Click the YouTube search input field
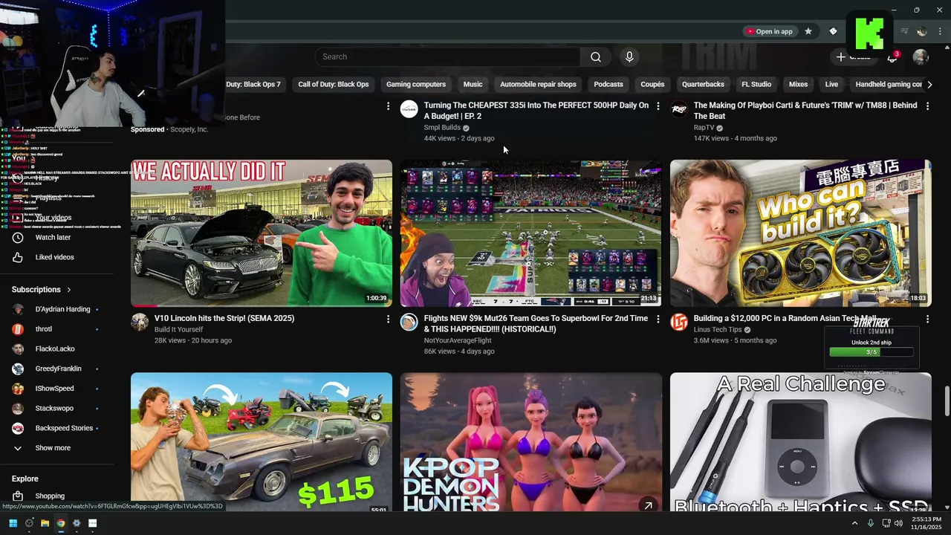Image resolution: width=951 pixels, height=535 pixels. pyautogui.click(x=448, y=57)
